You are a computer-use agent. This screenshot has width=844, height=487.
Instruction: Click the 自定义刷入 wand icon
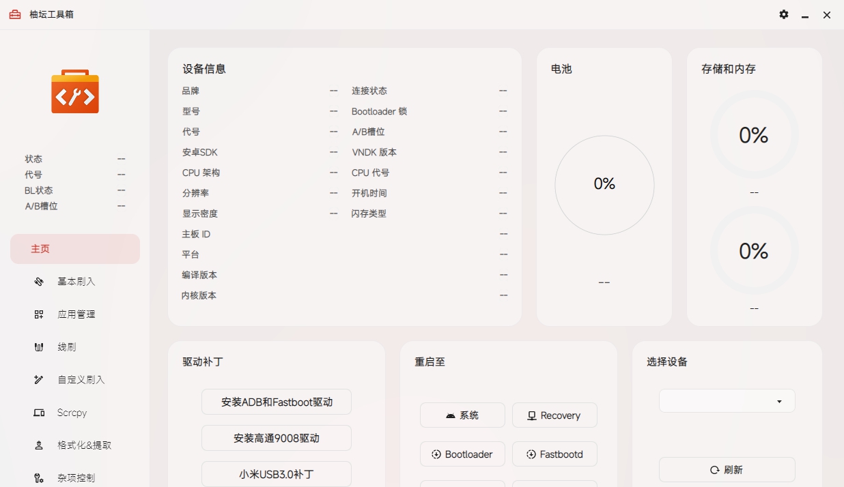pyautogui.click(x=39, y=380)
